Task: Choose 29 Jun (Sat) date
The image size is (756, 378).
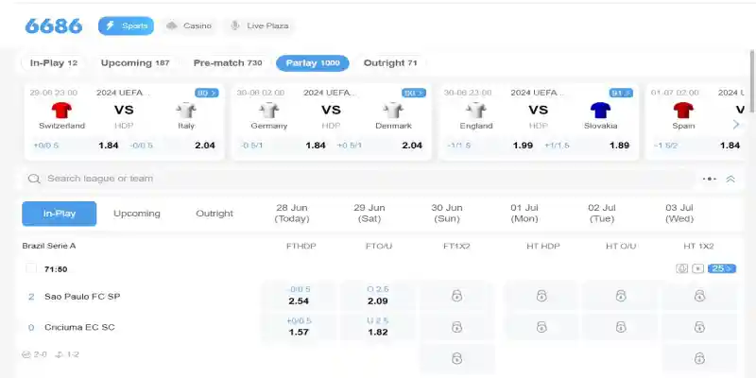Action: 369,214
